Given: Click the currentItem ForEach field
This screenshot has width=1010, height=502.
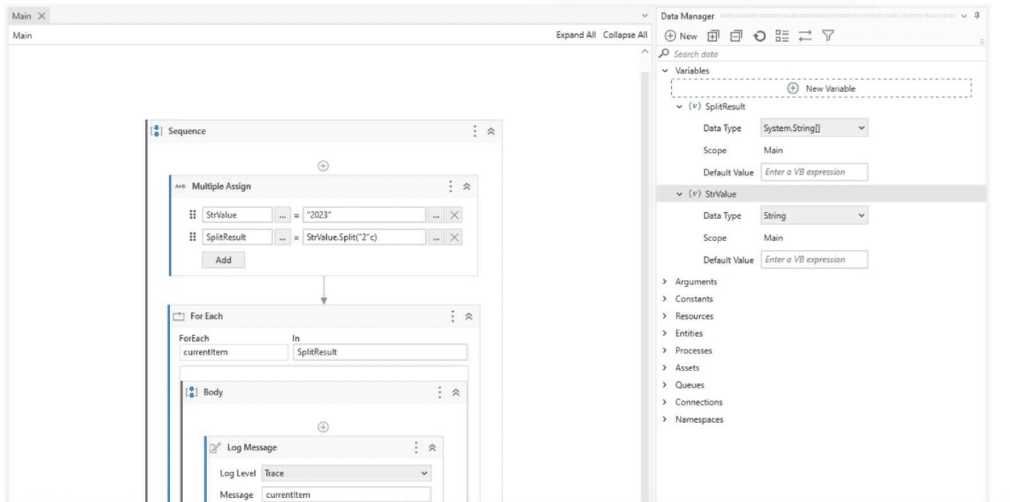Looking at the screenshot, I should click(233, 352).
